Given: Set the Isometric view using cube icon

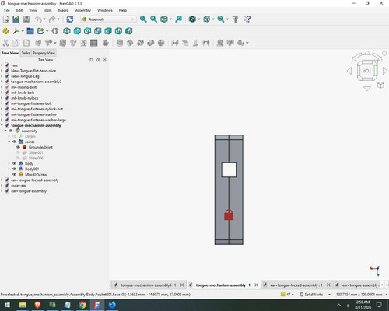Looking at the screenshot, I should (67, 31).
